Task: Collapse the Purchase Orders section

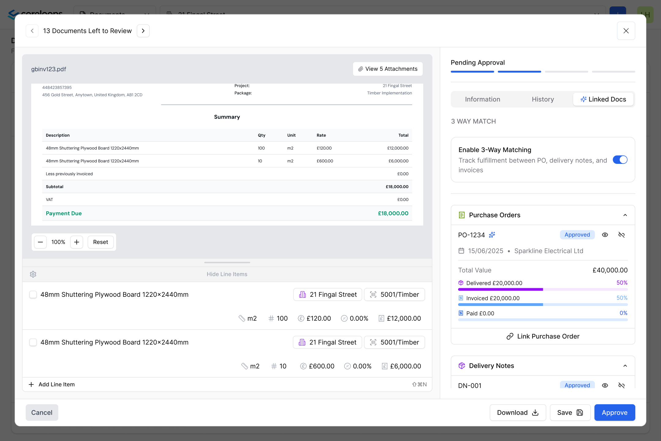Action: (x=625, y=215)
